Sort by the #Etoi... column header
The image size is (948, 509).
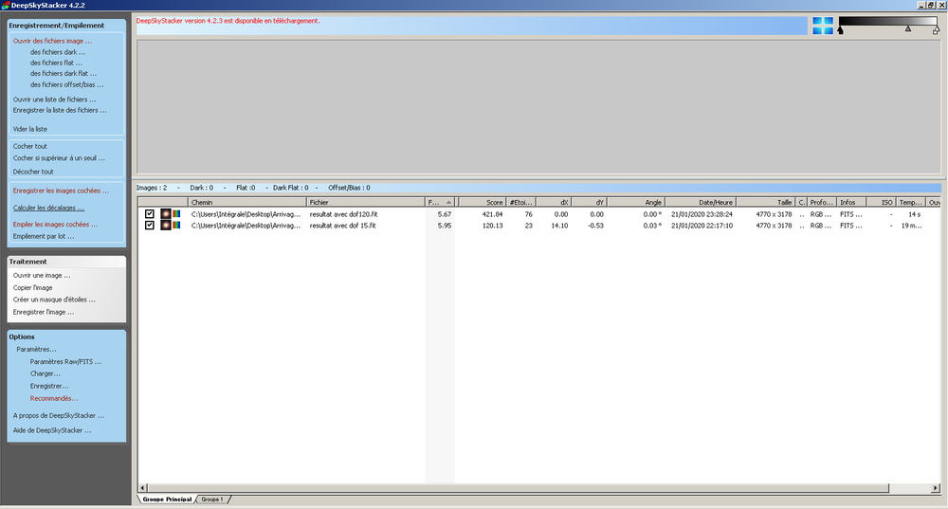[x=520, y=203]
